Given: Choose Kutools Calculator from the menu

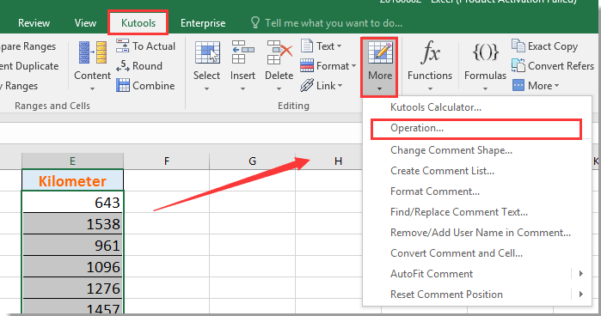Looking at the screenshot, I should [435, 107].
